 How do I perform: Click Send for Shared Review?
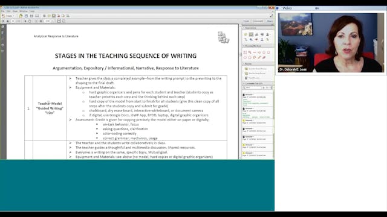click(255, 69)
